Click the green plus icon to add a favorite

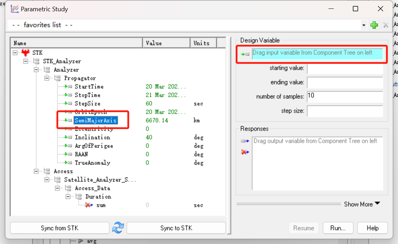(374, 25)
